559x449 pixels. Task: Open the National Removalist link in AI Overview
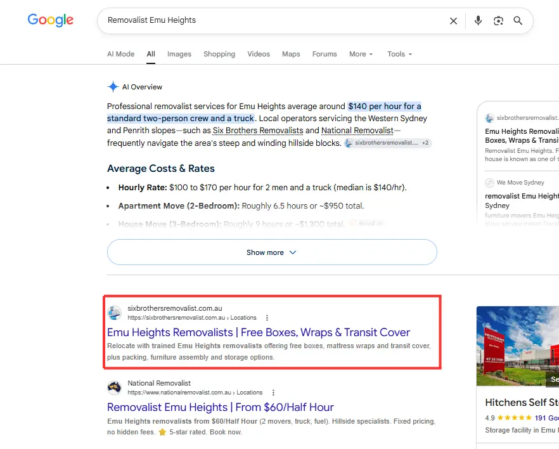point(357,131)
